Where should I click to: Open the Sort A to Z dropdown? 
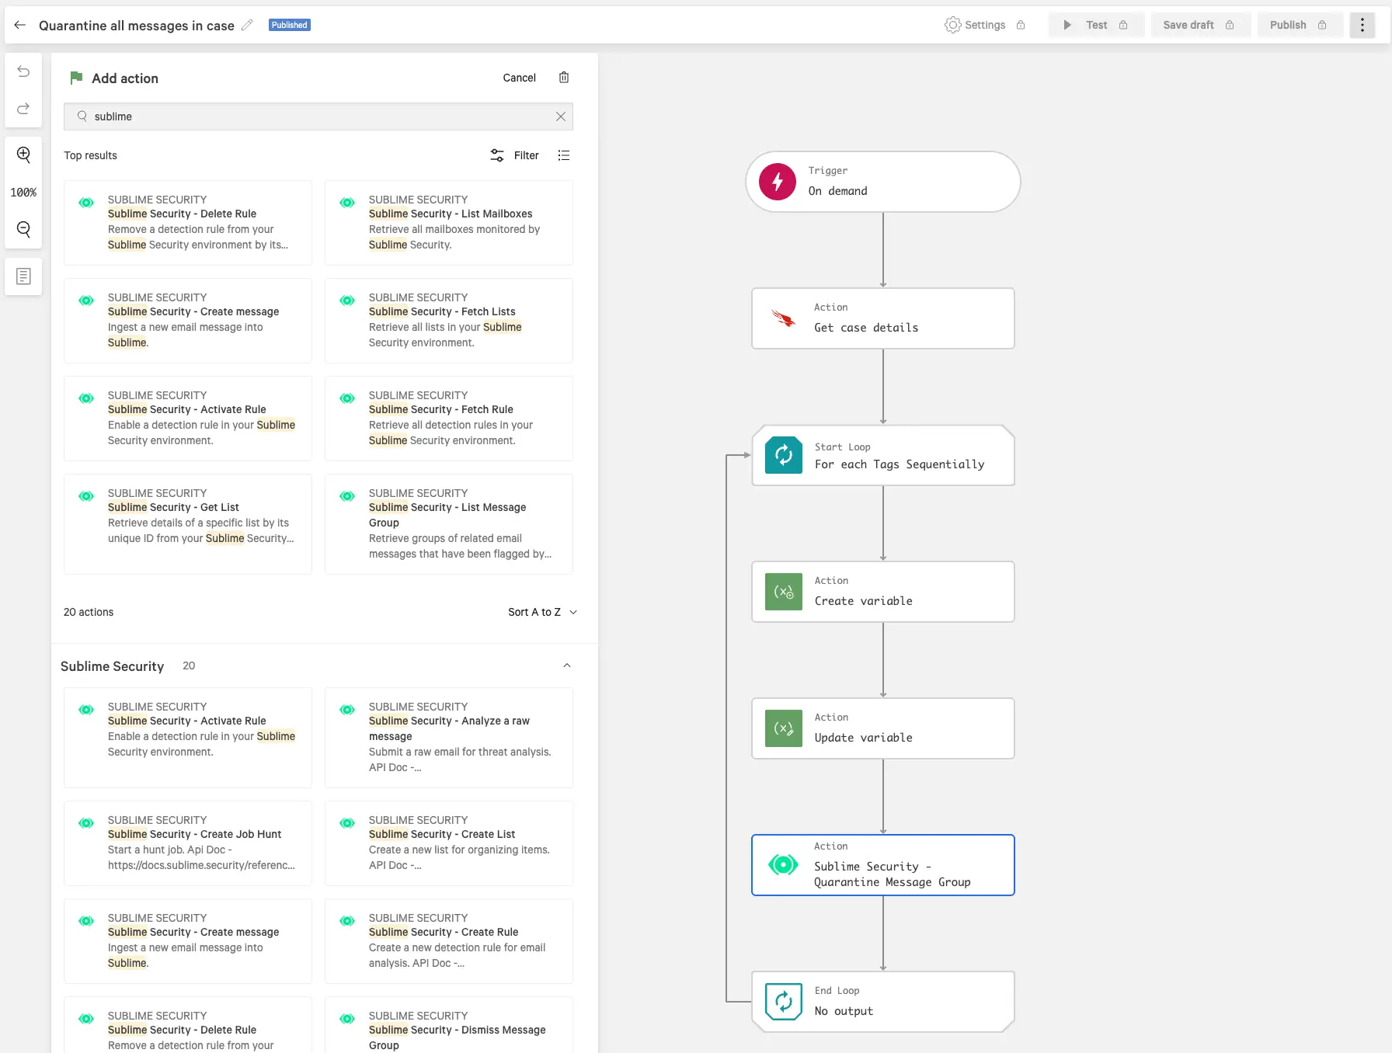point(543,612)
